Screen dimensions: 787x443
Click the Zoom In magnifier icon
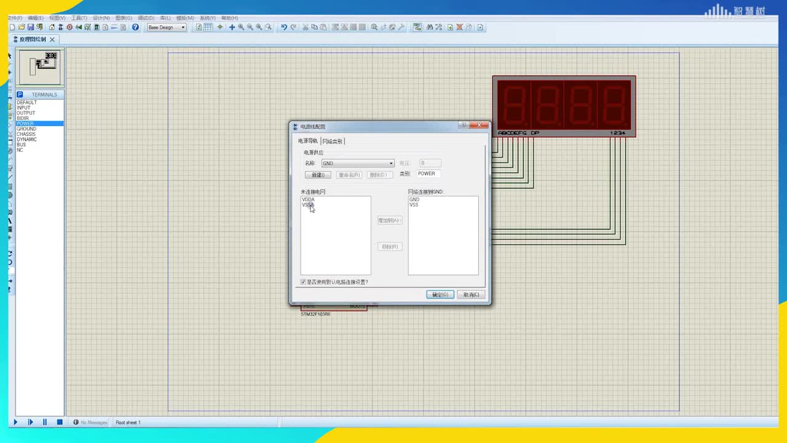point(241,27)
